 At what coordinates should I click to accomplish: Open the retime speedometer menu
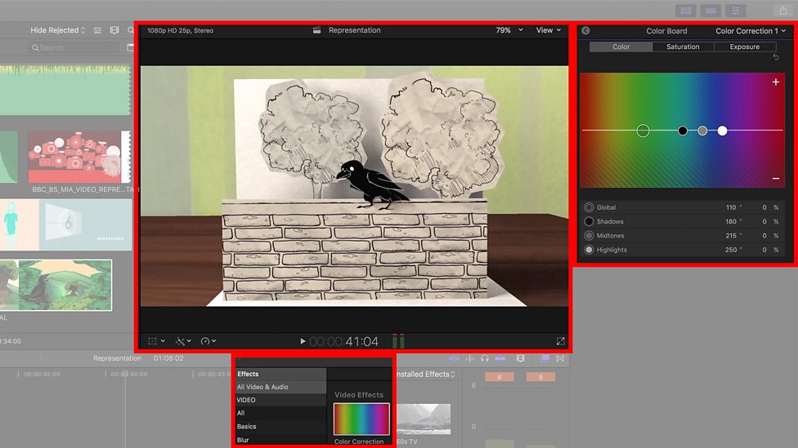tap(208, 341)
